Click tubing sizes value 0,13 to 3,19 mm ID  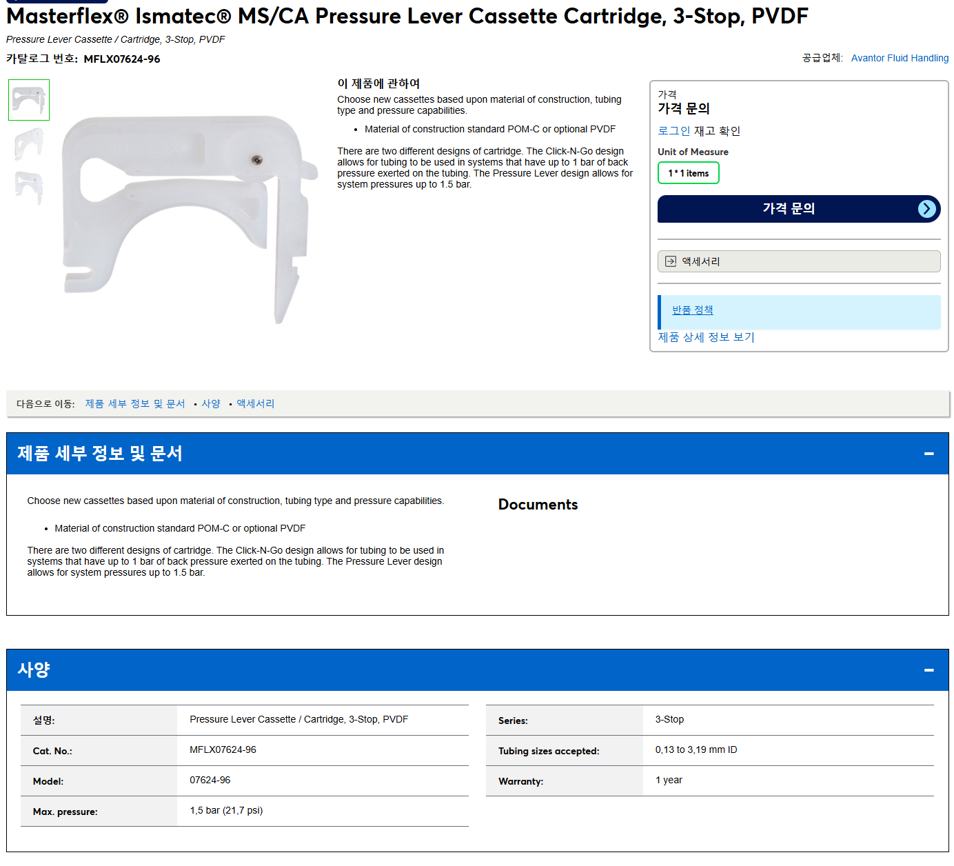[x=696, y=749]
